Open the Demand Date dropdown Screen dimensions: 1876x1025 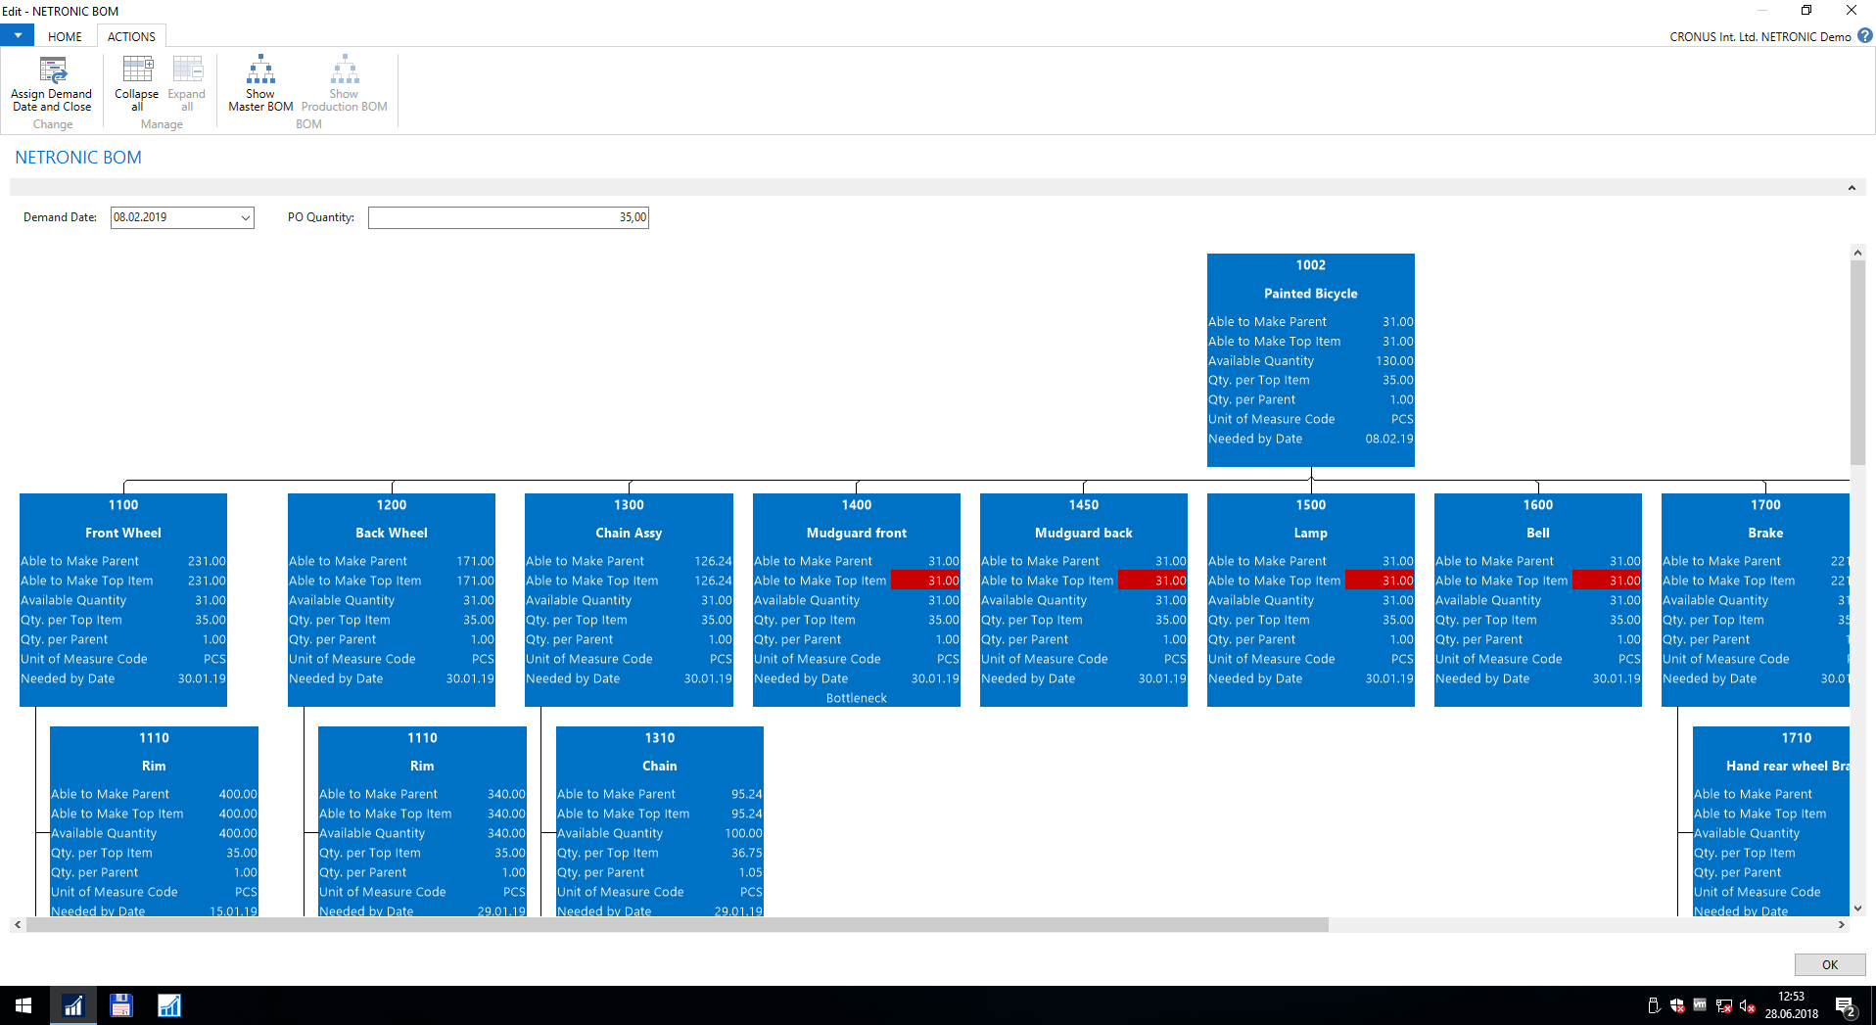tap(246, 217)
